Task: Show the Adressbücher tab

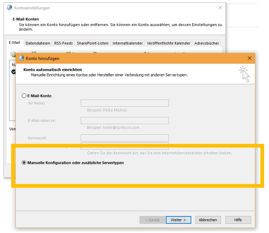Action: pyautogui.click(x=206, y=43)
